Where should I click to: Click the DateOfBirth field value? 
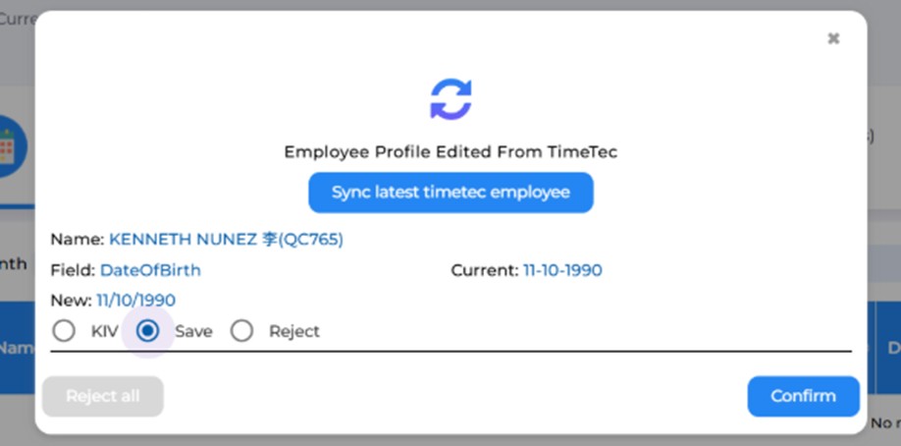pos(150,270)
